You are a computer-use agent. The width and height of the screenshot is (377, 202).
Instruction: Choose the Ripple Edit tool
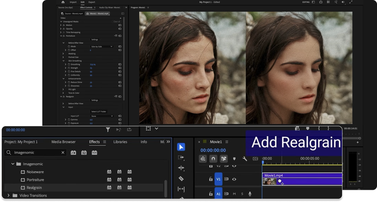coord(181,168)
